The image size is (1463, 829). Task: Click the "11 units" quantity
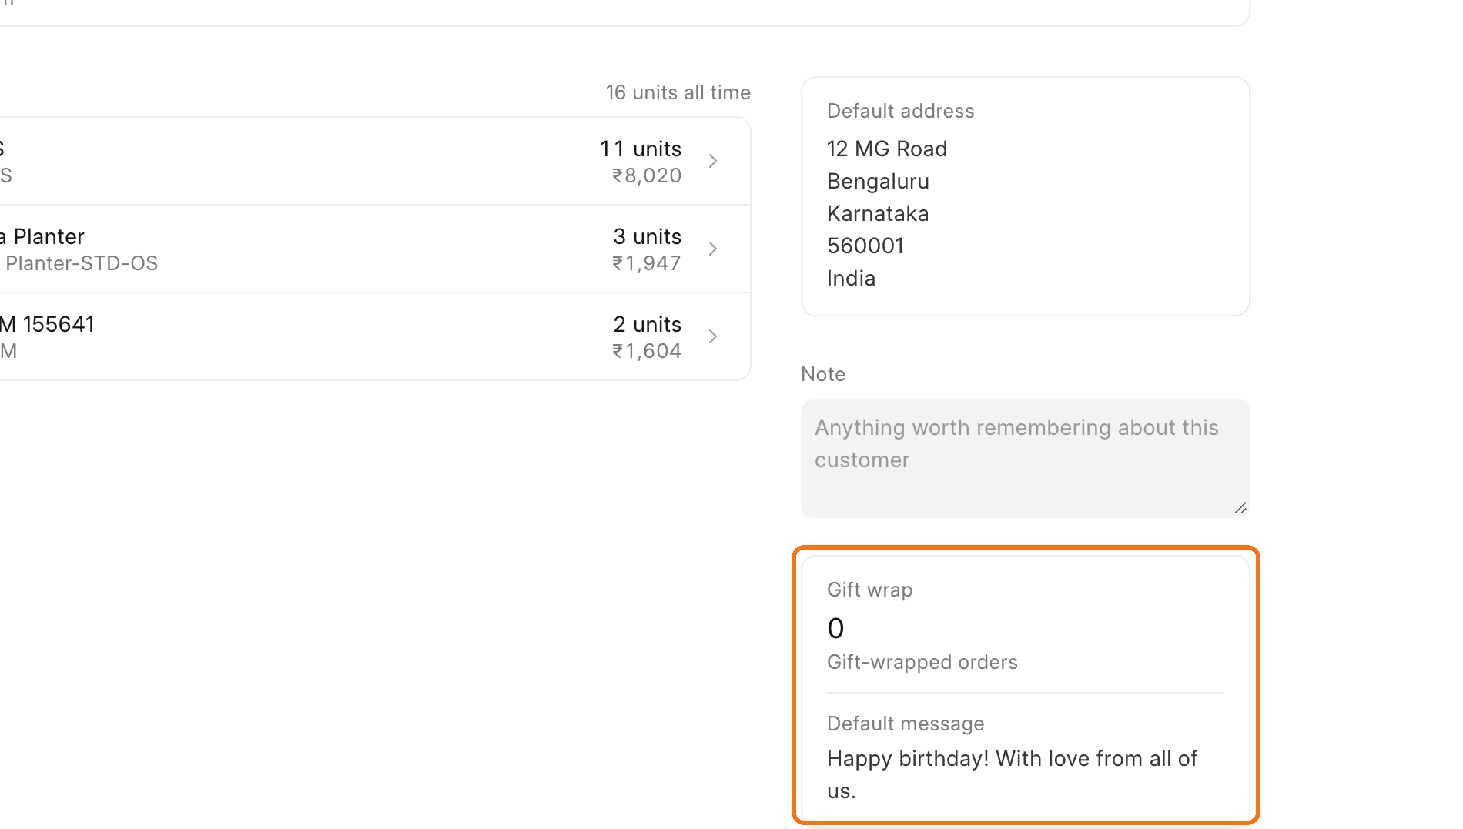641,149
